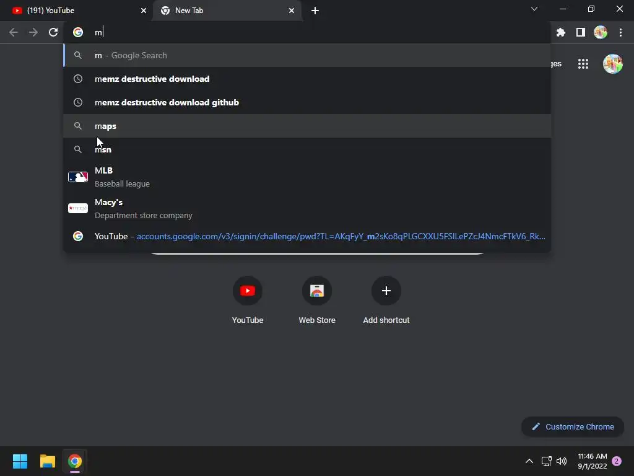Open the Extensions puzzle icon
The image size is (634, 476).
[561, 32]
